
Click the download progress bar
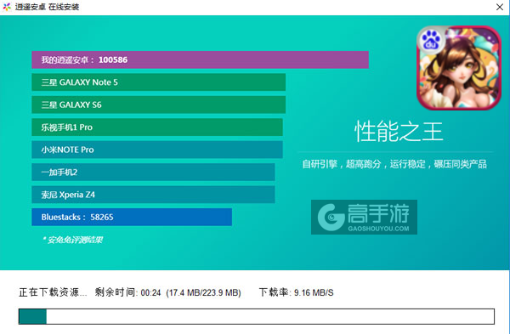point(257,316)
